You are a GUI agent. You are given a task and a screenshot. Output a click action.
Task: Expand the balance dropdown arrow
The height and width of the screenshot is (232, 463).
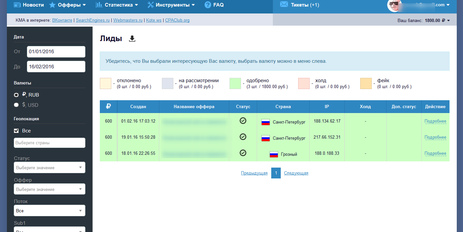pyautogui.click(x=449, y=21)
